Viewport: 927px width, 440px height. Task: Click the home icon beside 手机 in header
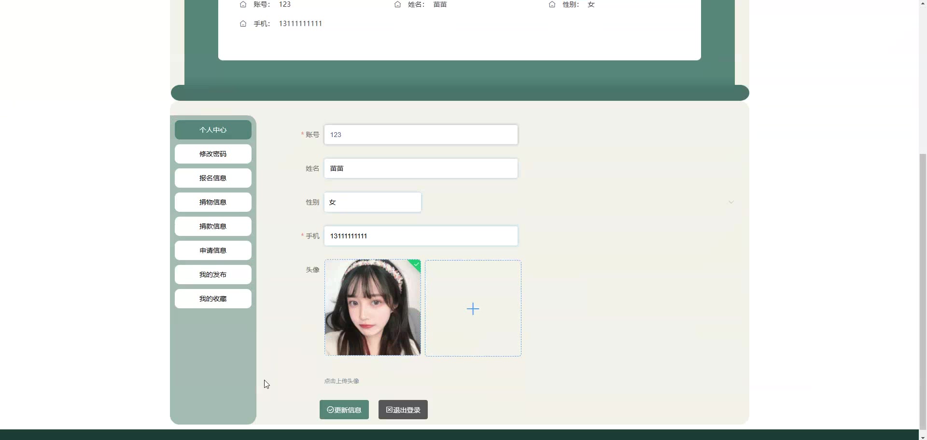pyautogui.click(x=243, y=24)
